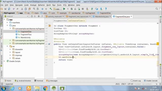Open the file explorer taskbar icon

coord(37,88)
